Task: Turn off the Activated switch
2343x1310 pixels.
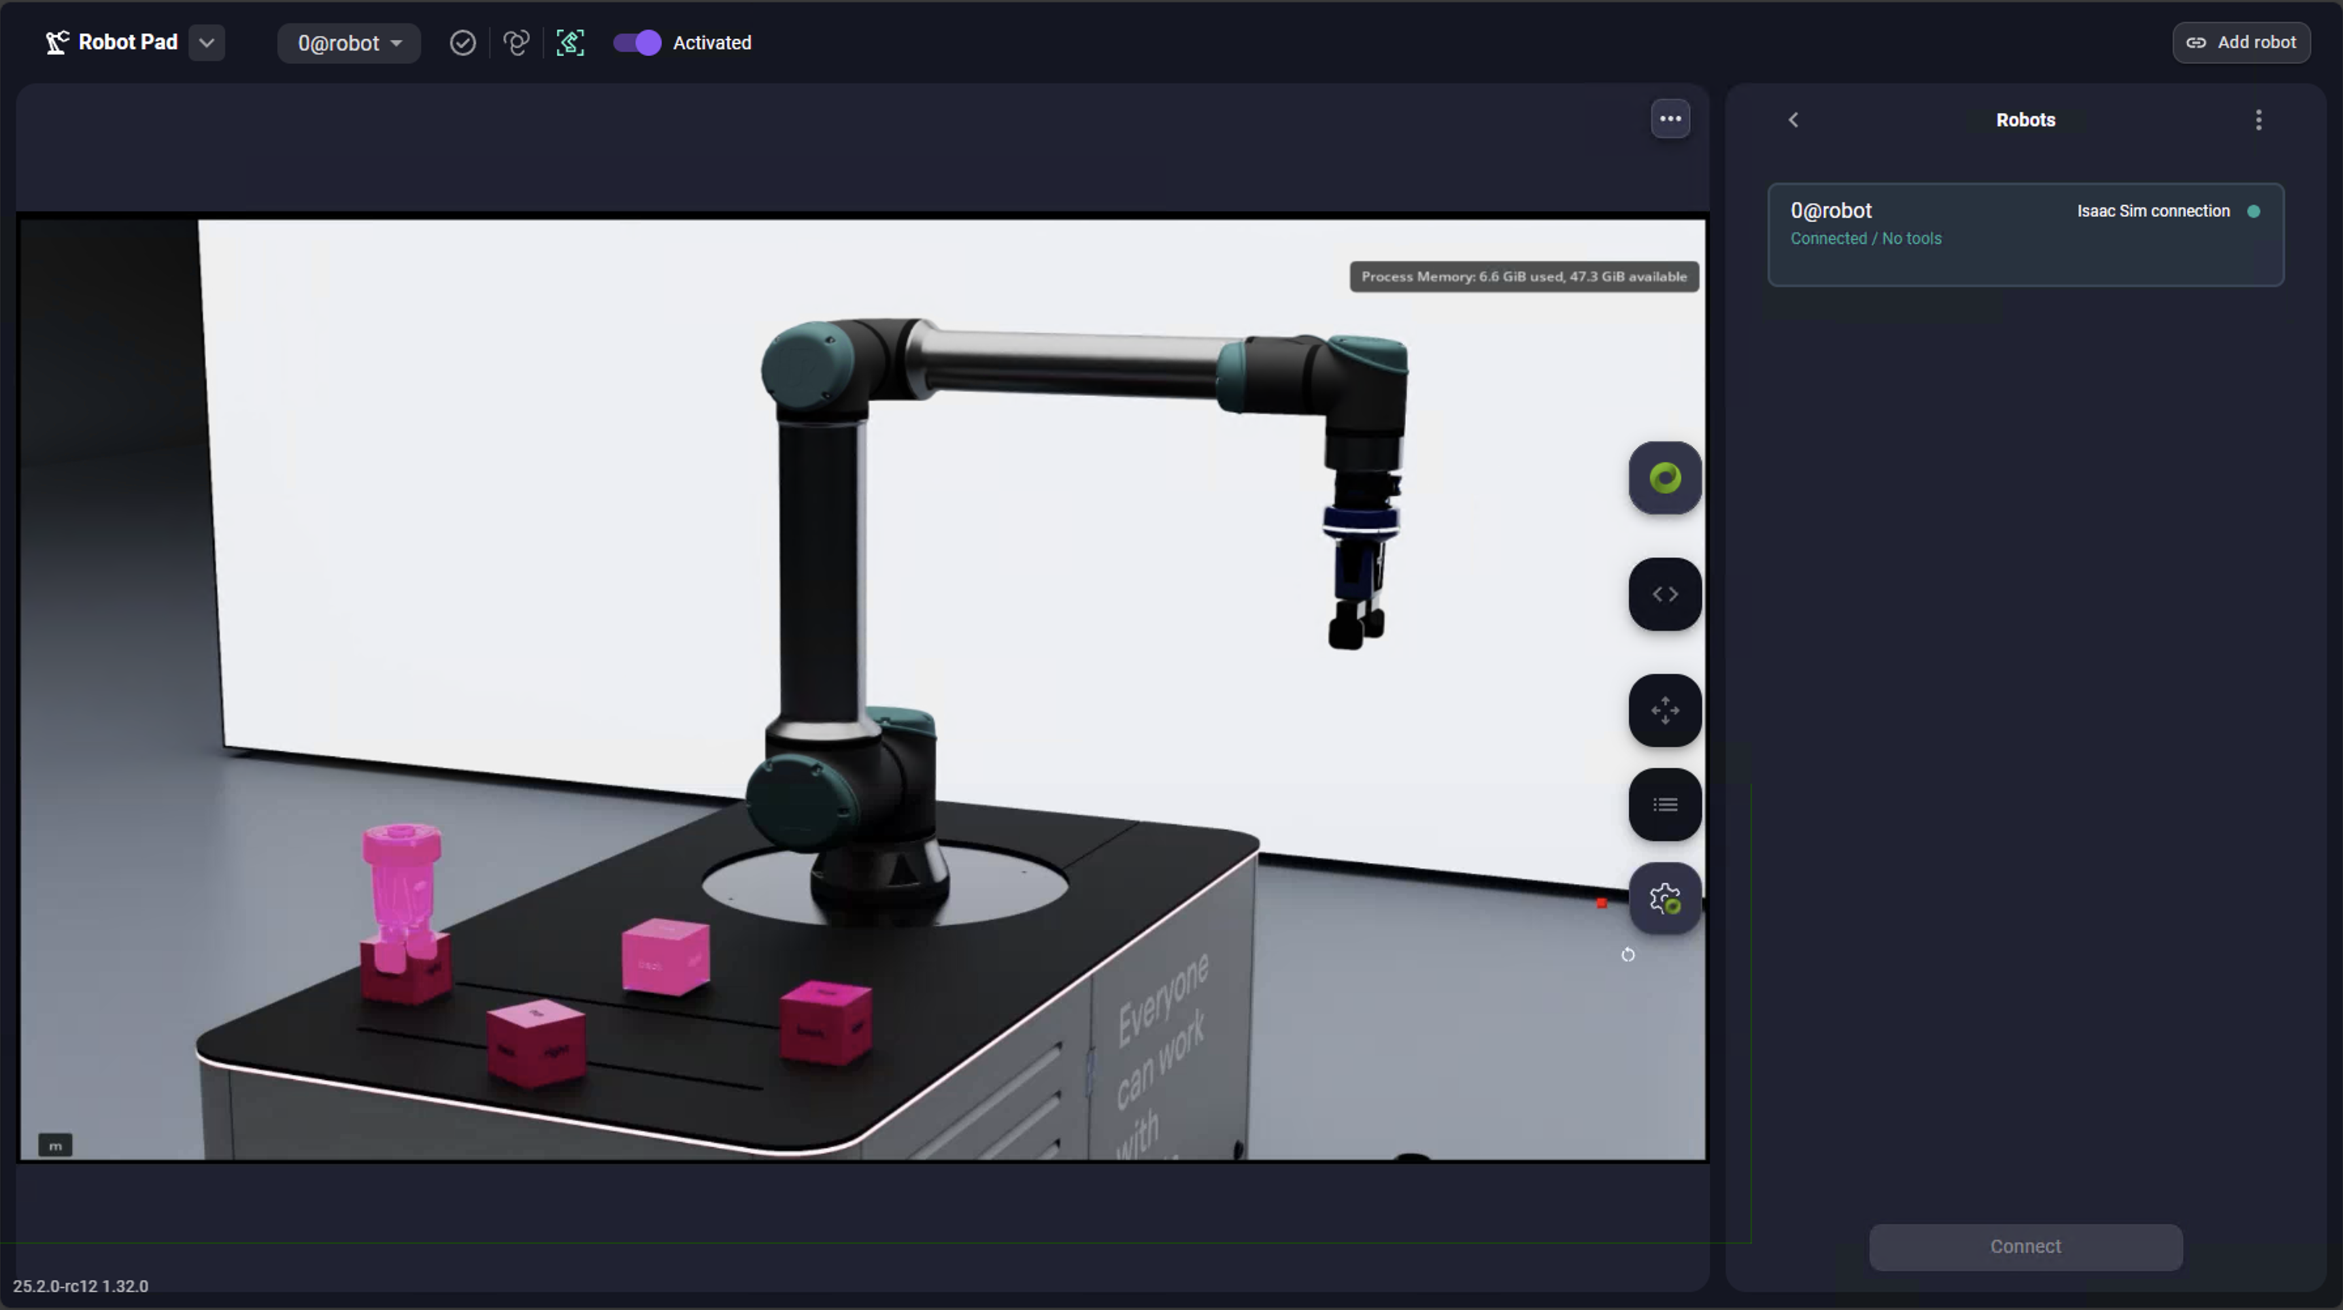Action: 637,42
